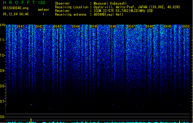Click the 0642 time marker
193x123 pixels.
(x=39, y=26)
